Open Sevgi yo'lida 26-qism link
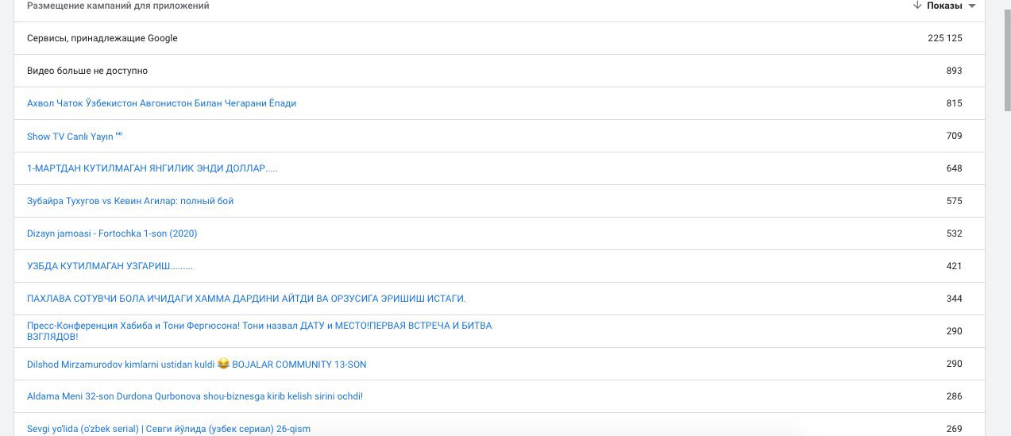This screenshot has height=436, width=1011. (168, 429)
